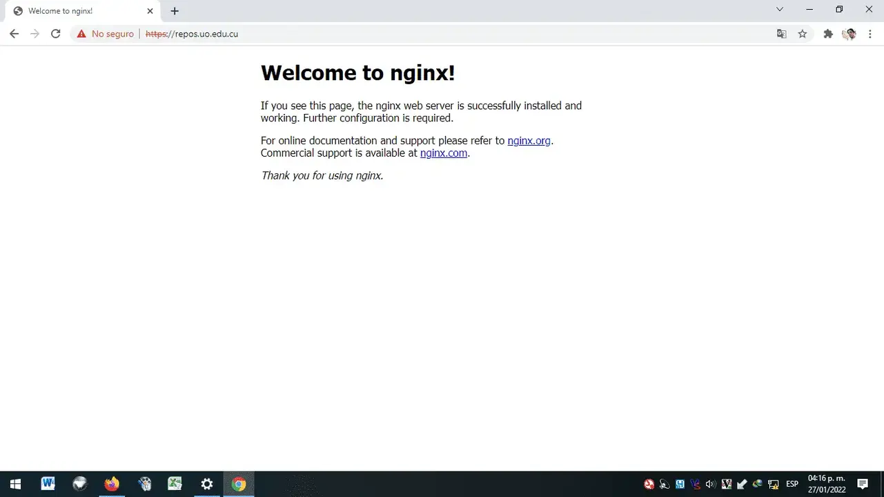Open Microsoft Word from the taskbar
Image resolution: width=884 pixels, height=497 pixels.
(x=48, y=484)
